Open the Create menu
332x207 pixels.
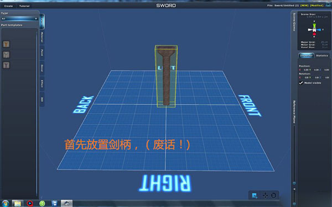tap(8, 6)
